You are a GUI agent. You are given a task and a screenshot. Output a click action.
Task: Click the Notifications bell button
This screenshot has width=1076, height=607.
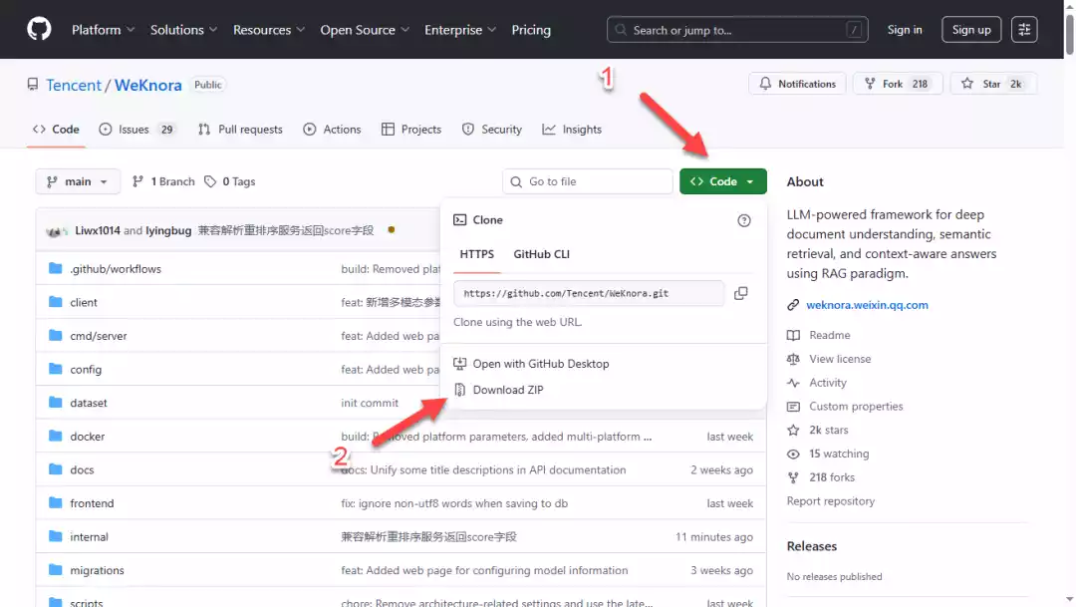[797, 84]
